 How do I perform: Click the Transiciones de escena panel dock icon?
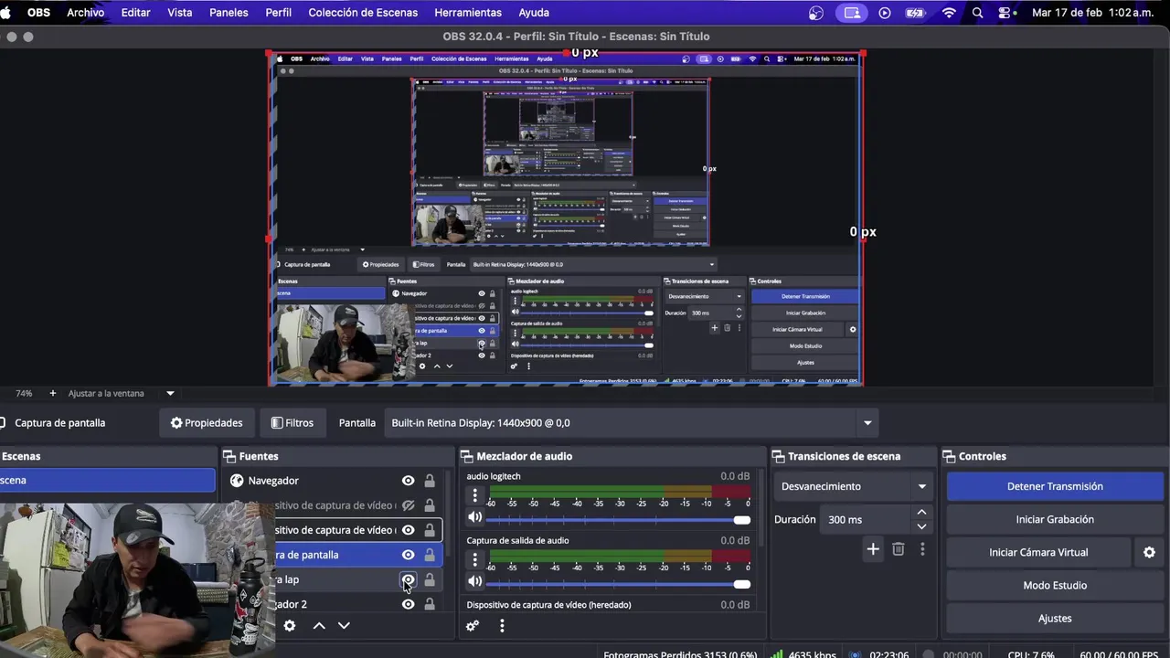pyautogui.click(x=779, y=456)
